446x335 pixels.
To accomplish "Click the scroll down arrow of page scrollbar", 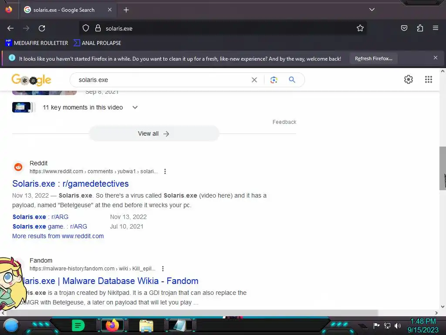I will pyautogui.click(x=443, y=307).
